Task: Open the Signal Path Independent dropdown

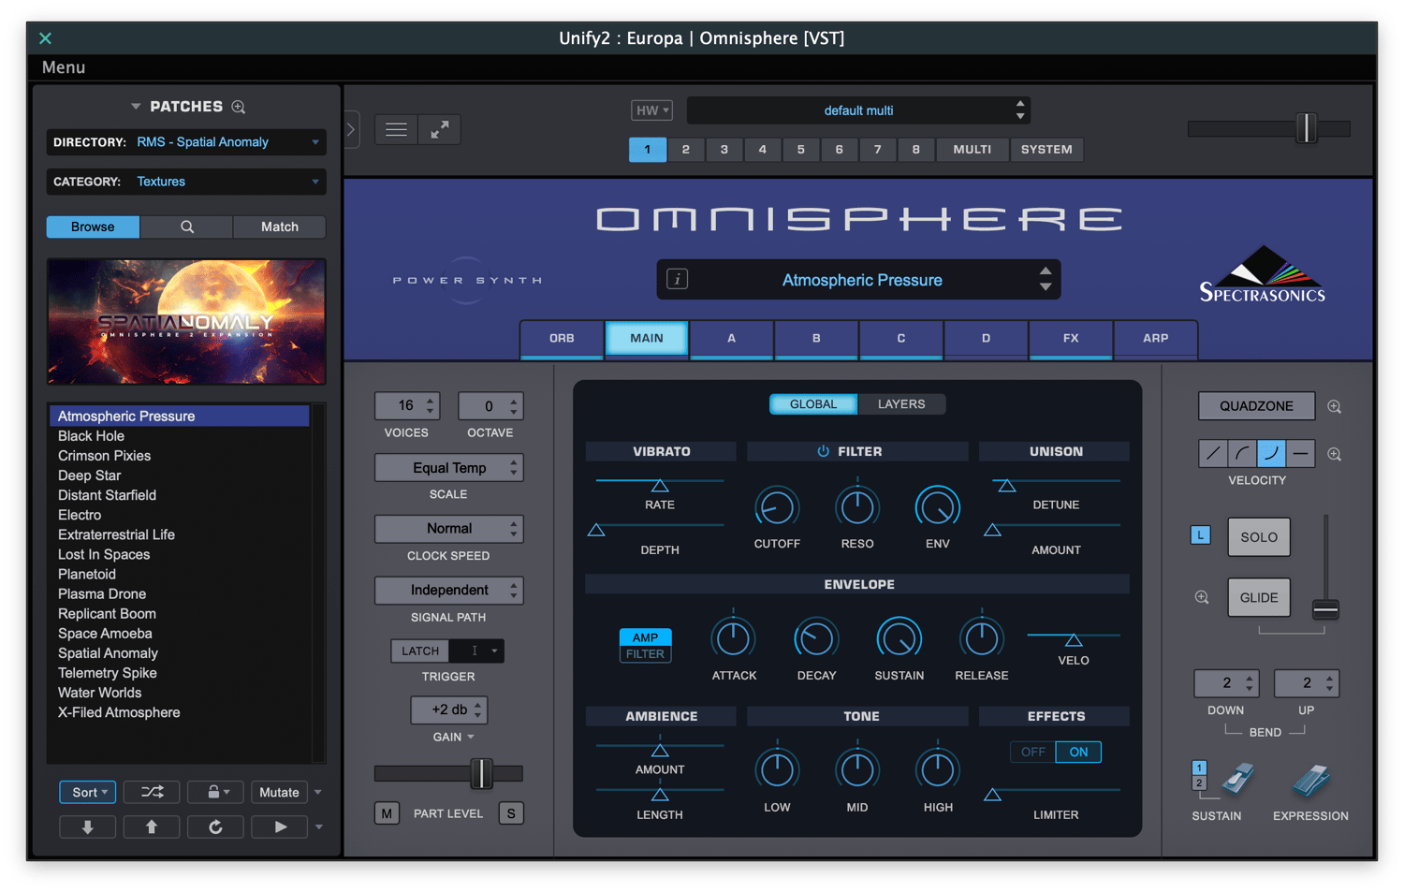Action: coord(448,590)
